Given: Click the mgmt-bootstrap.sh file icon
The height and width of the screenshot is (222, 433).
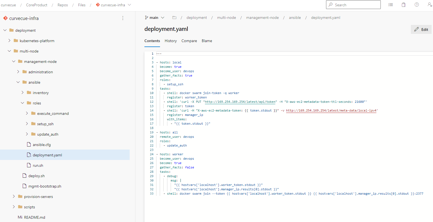Looking at the screenshot, I should (24, 186).
